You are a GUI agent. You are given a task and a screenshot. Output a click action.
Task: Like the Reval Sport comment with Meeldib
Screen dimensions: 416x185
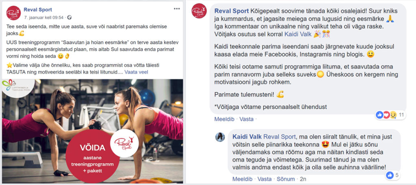(224, 119)
